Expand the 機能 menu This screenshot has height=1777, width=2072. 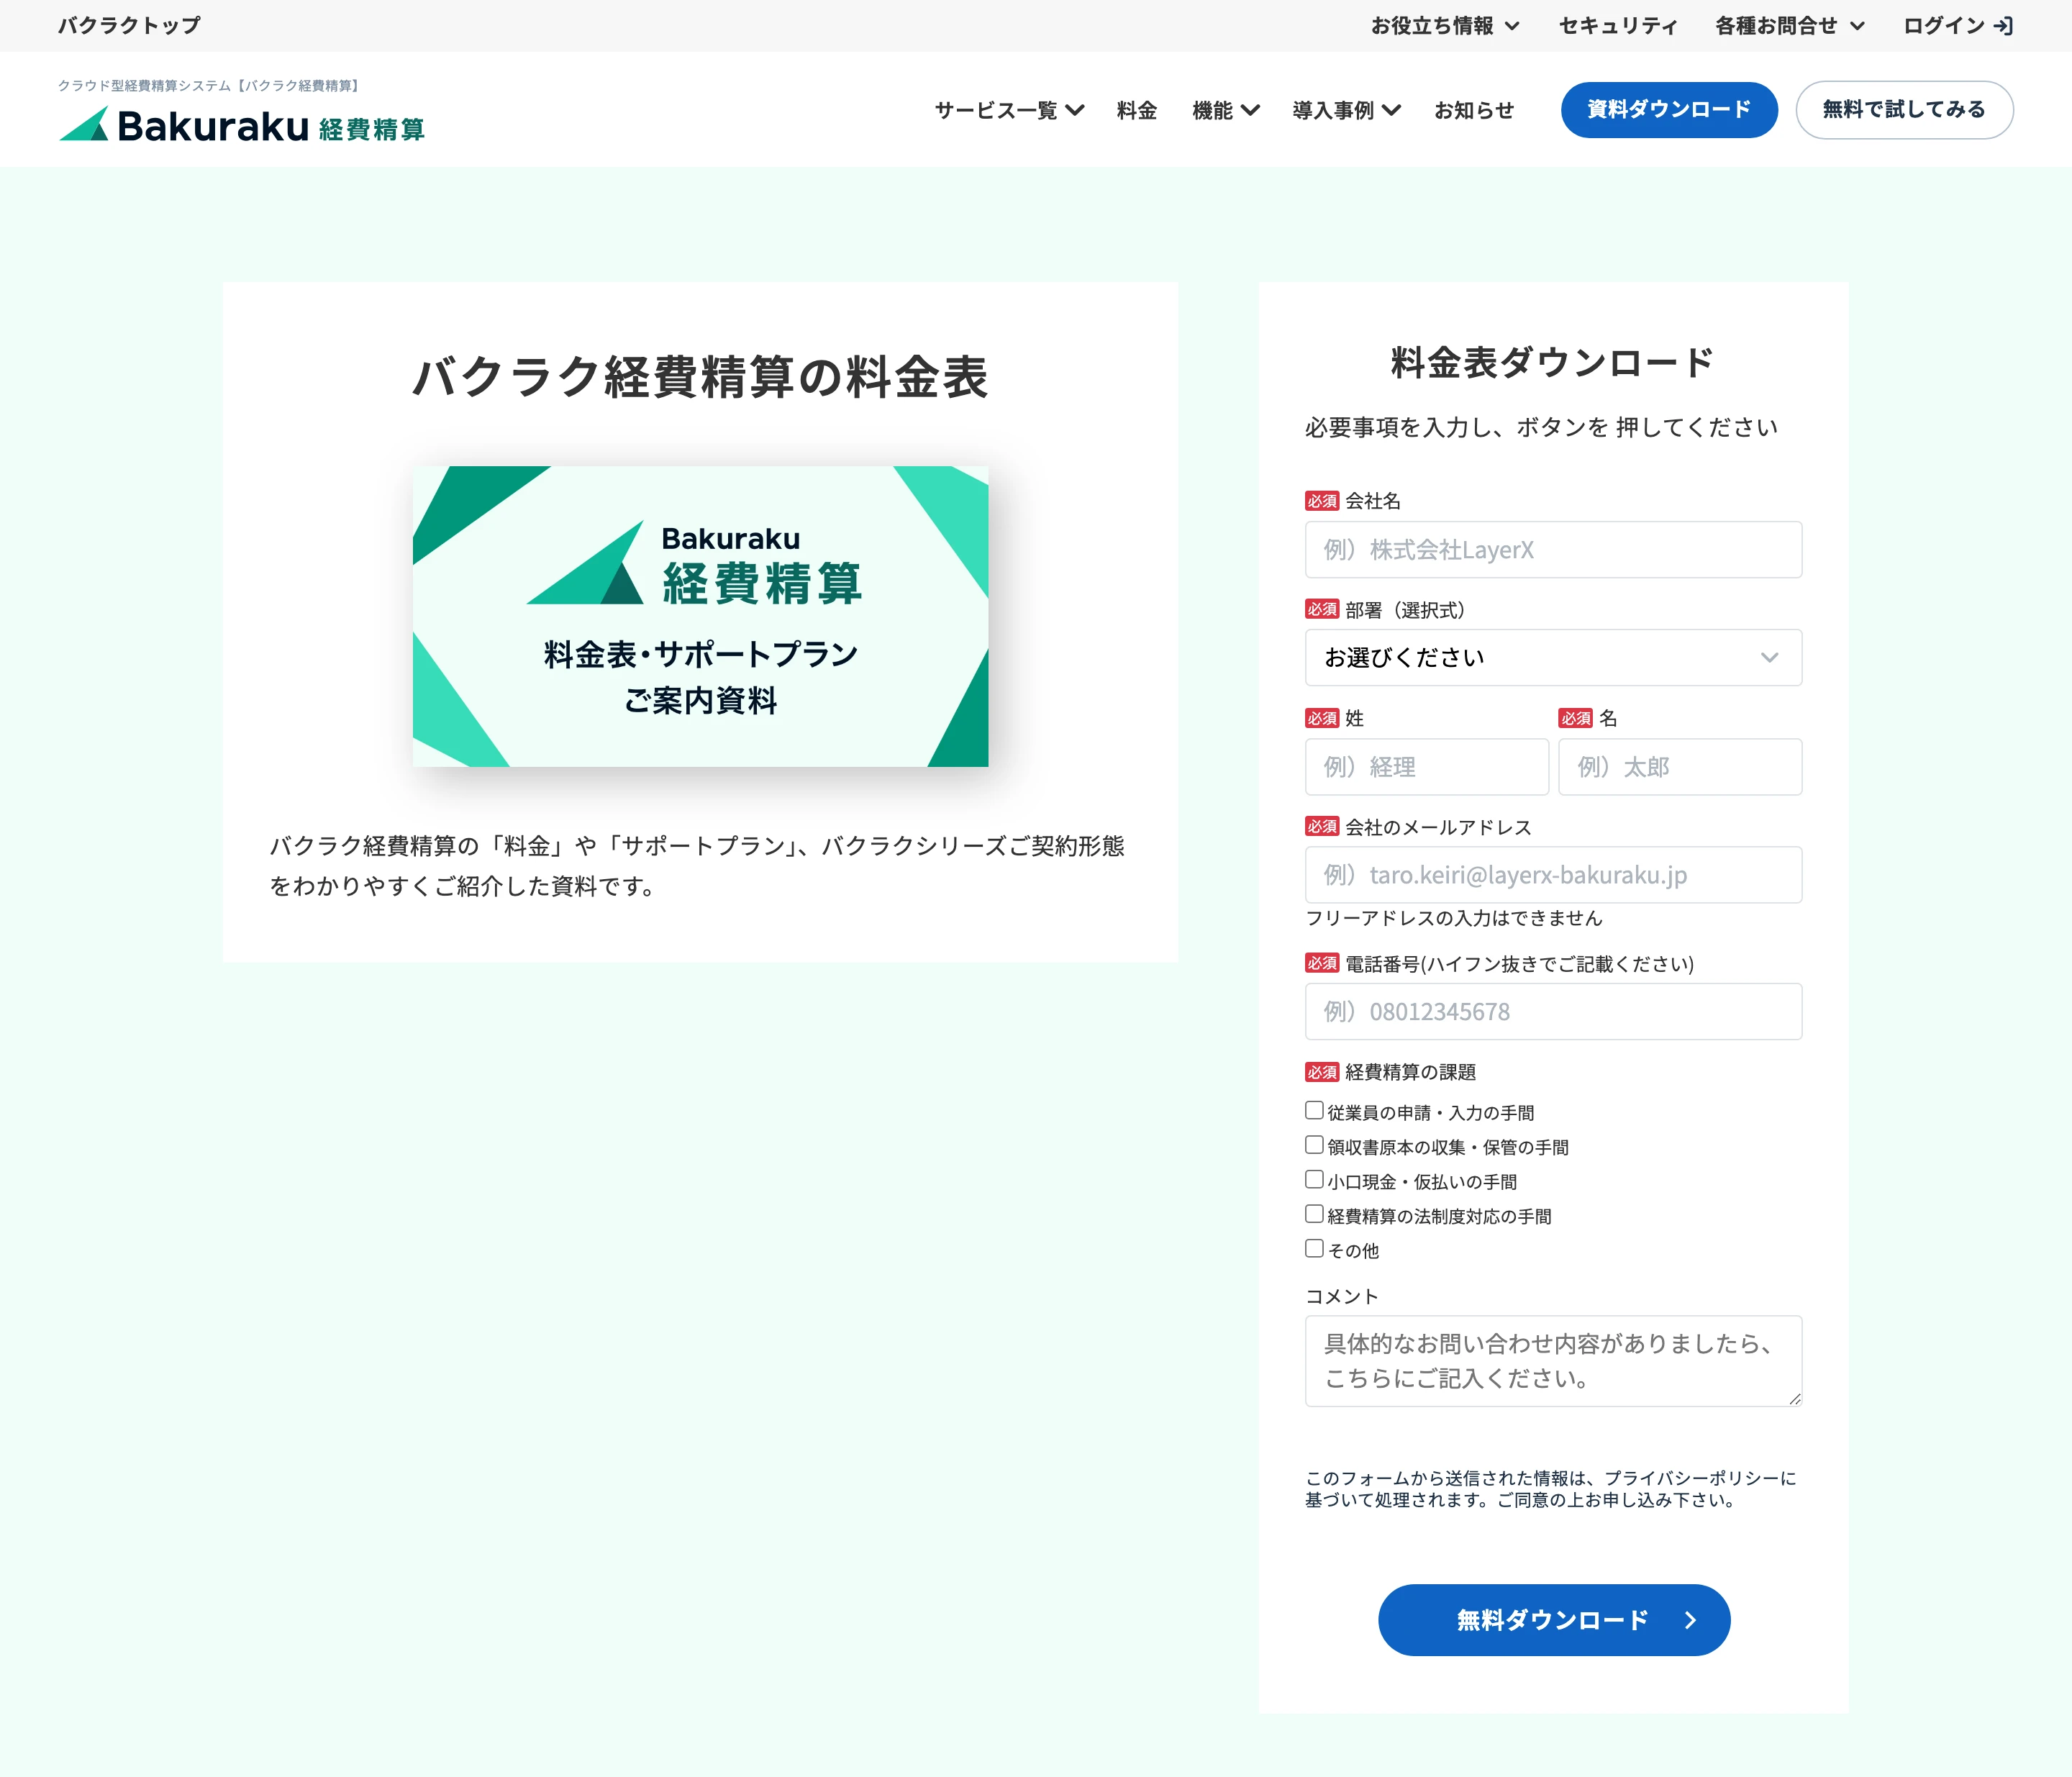pos(1225,110)
